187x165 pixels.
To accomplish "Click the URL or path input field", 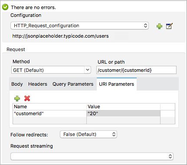I will (x=136, y=70).
